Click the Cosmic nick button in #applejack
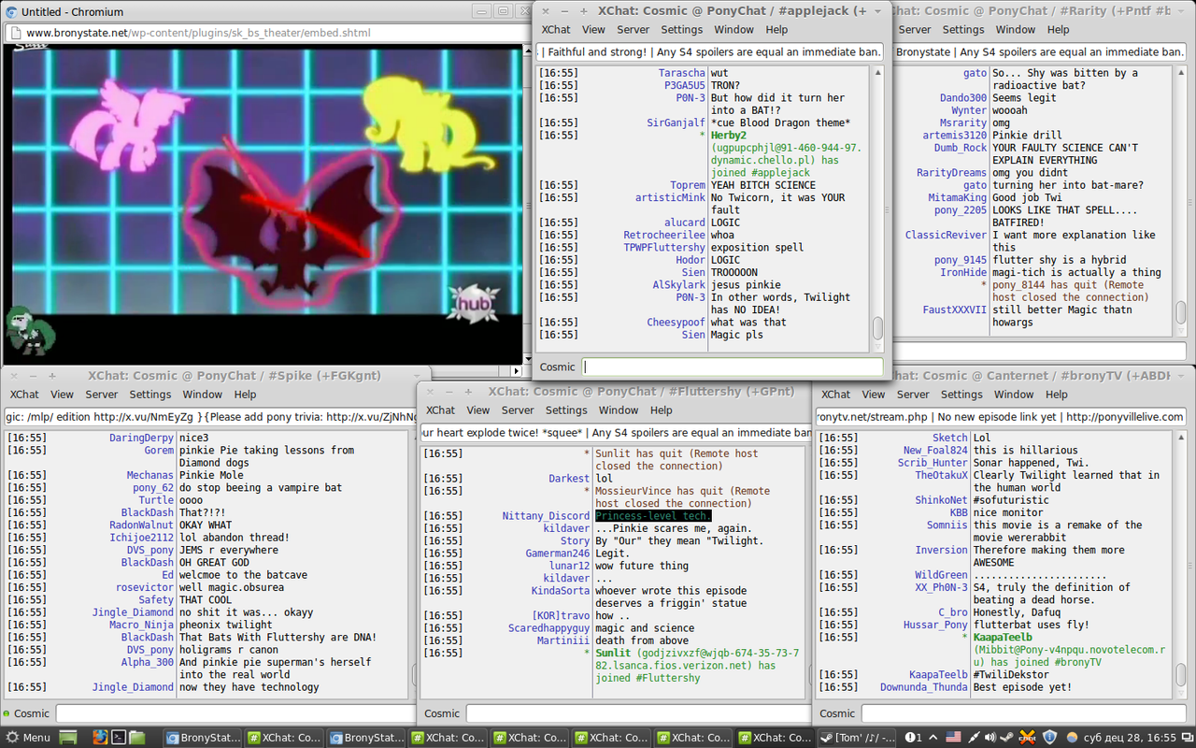The height and width of the screenshot is (748, 1196). [558, 367]
